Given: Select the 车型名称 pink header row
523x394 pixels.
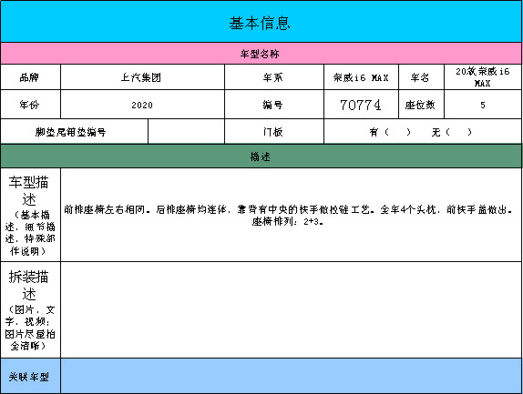Looking at the screenshot, I should tap(261, 54).
